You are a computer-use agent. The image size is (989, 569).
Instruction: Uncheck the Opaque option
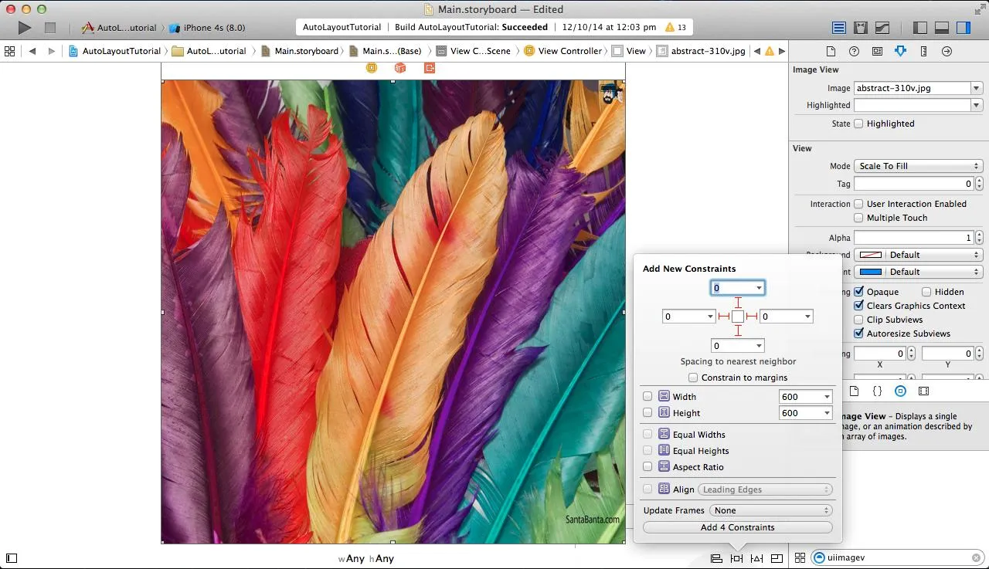pyautogui.click(x=858, y=292)
